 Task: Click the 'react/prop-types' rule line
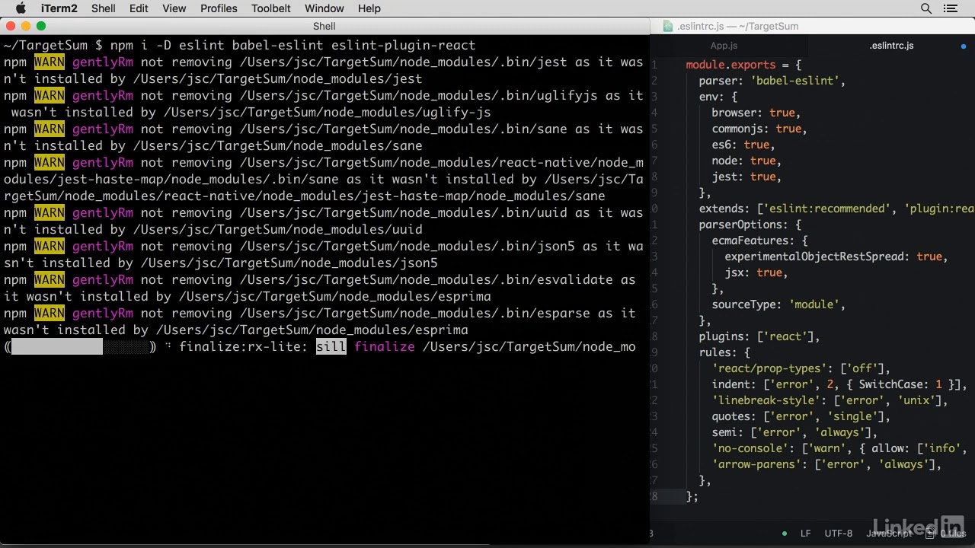(801, 368)
